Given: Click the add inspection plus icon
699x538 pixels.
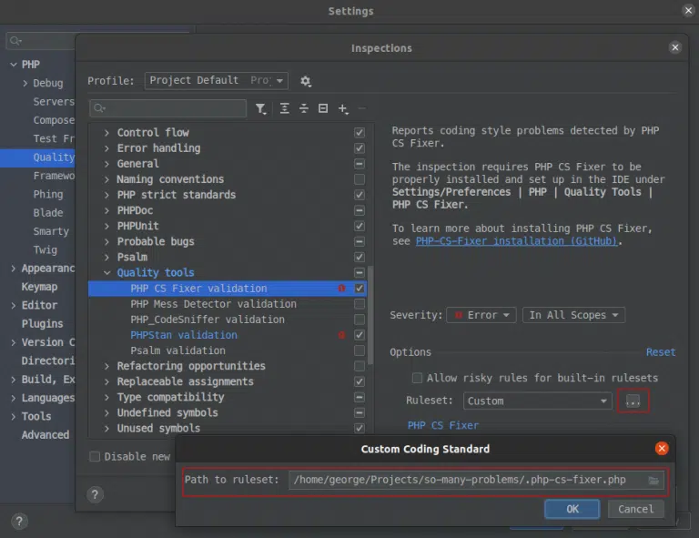Looking at the screenshot, I should click(x=343, y=108).
